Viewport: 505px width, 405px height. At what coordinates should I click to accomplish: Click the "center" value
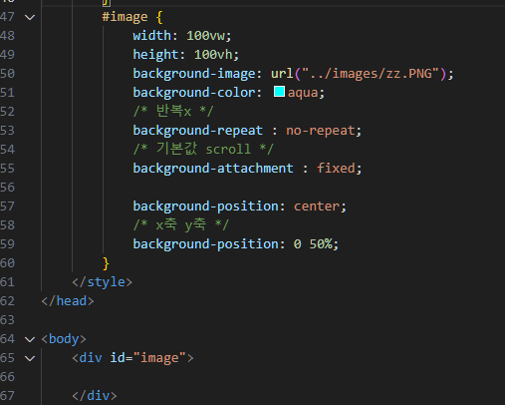pyautogui.click(x=317, y=206)
